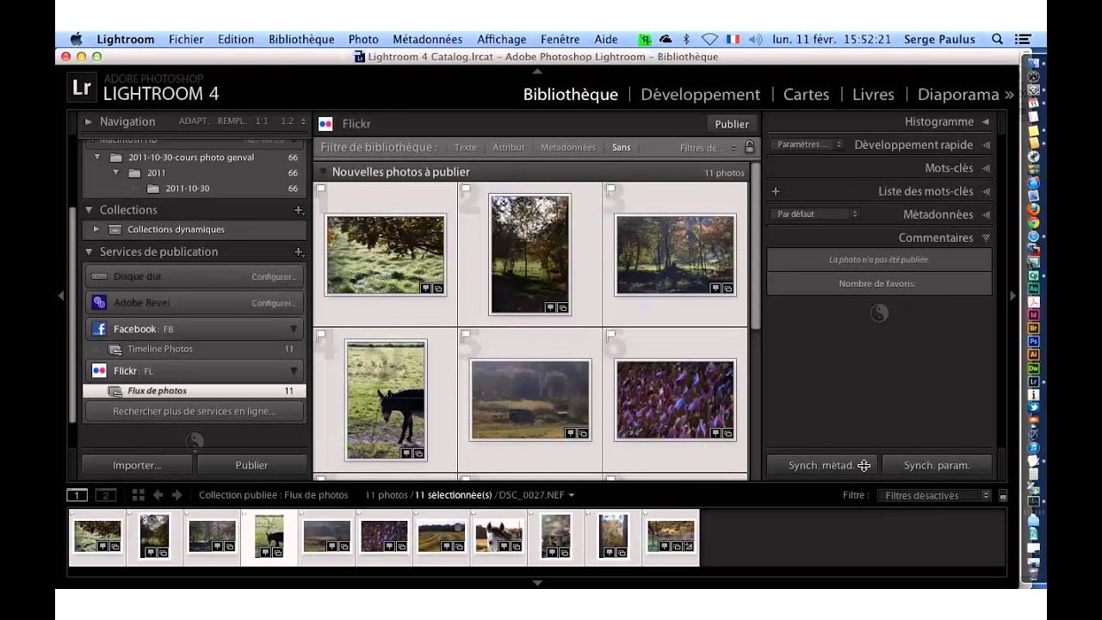Toggle the flag on the second grid photo
Image resolution: width=1102 pixels, height=620 pixels.
[x=466, y=189]
